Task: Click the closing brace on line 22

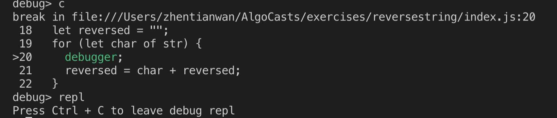Action: pos(55,84)
